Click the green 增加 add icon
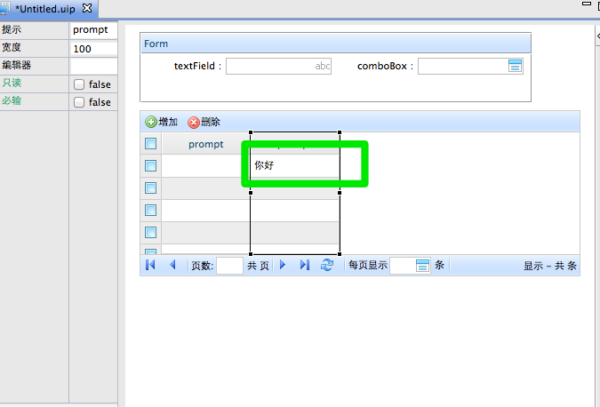Screen dimensions: 600x407 (x=151, y=122)
